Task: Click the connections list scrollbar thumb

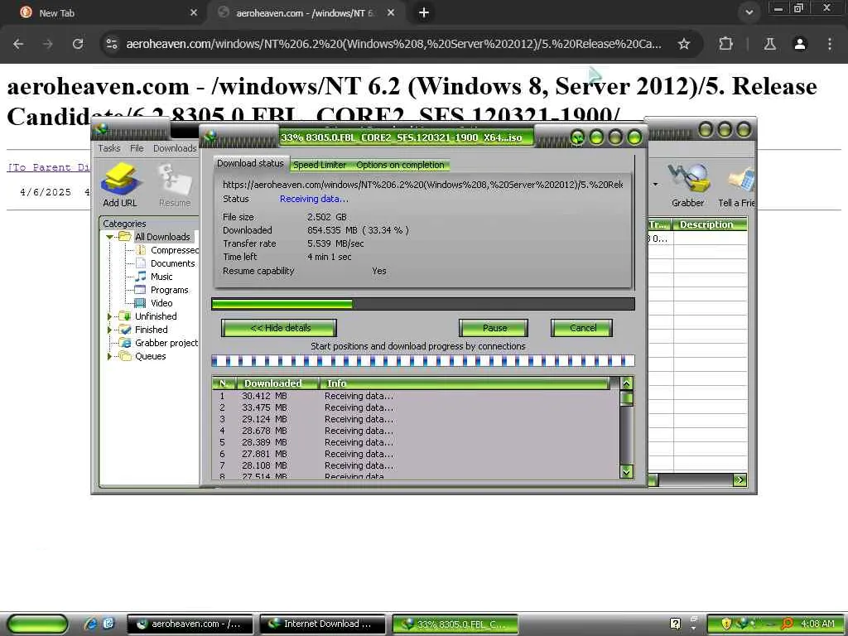Action: coord(626,398)
